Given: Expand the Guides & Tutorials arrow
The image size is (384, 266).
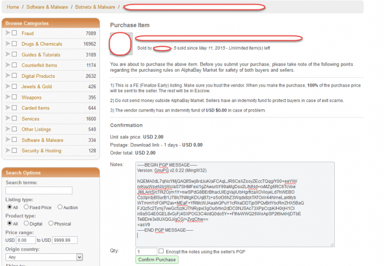Looking at the screenshot, I should tap(8, 54).
